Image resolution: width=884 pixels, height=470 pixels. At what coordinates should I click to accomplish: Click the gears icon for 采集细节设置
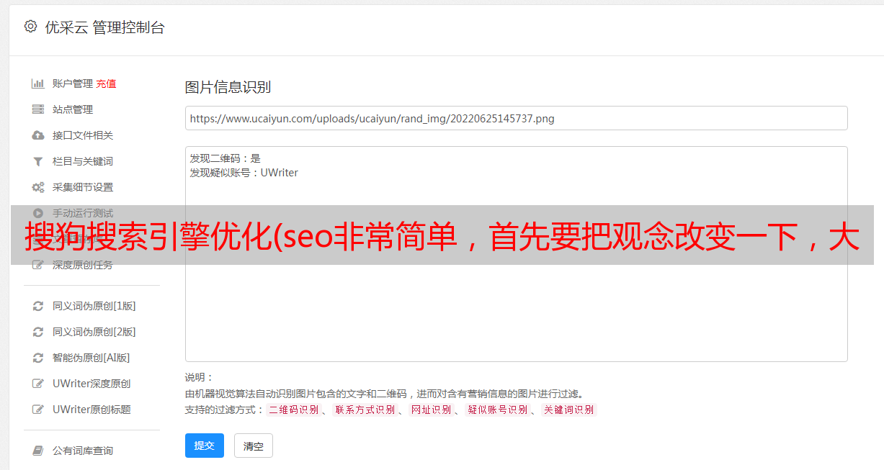[x=38, y=187]
